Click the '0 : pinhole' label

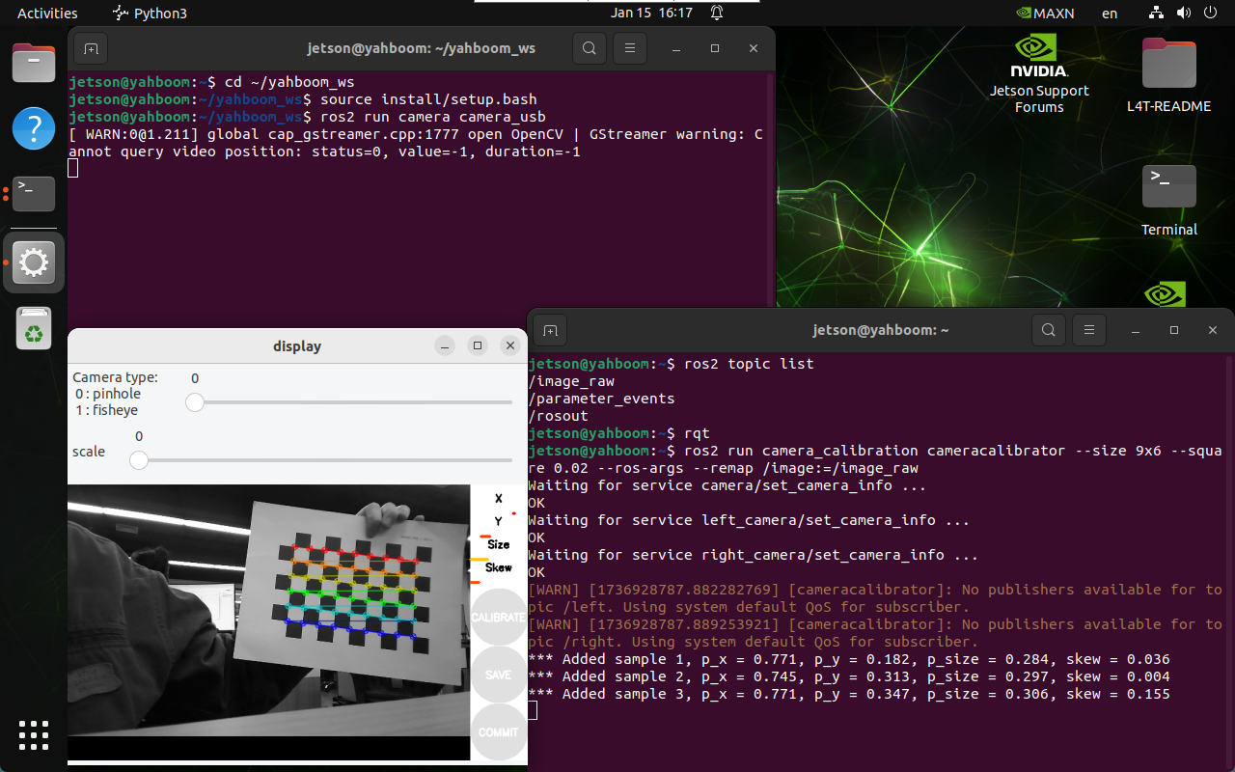click(109, 394)
